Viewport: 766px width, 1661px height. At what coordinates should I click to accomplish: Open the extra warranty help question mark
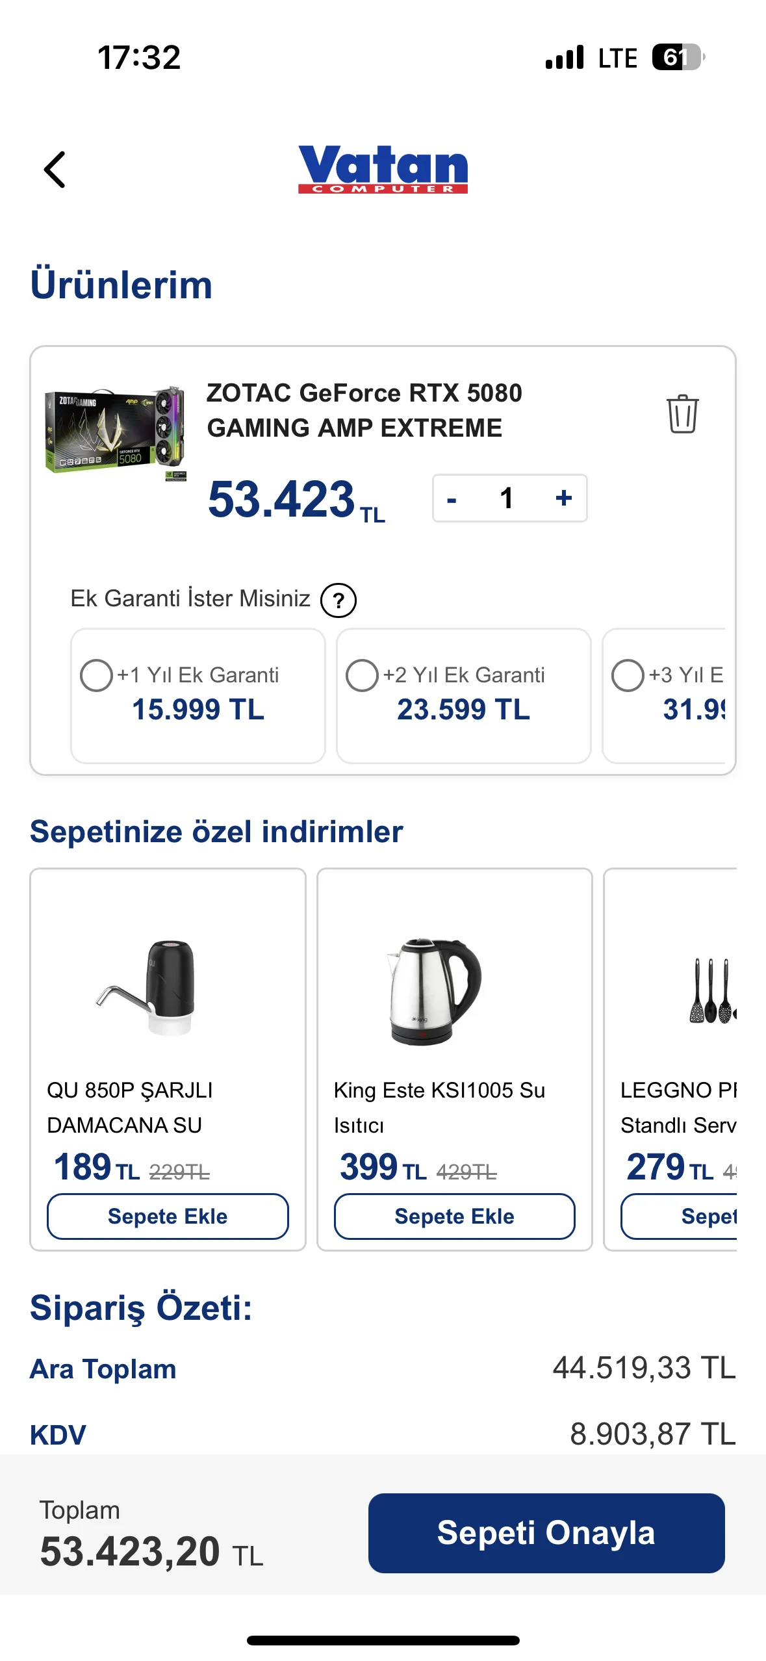338,600
